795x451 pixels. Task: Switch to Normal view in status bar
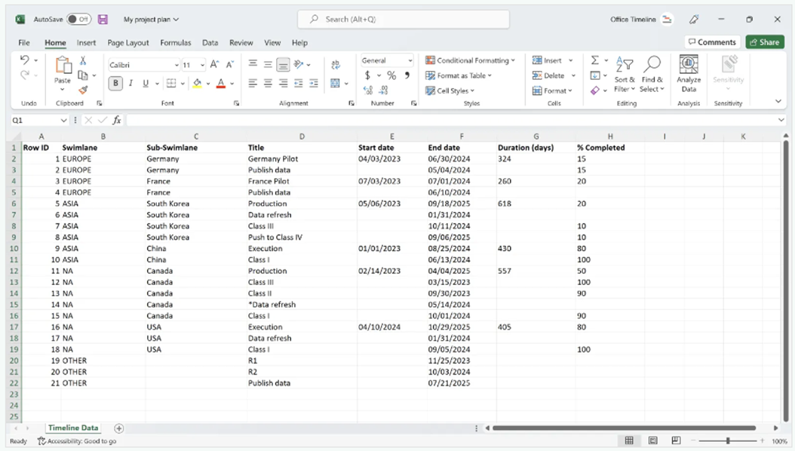[629, 440]
